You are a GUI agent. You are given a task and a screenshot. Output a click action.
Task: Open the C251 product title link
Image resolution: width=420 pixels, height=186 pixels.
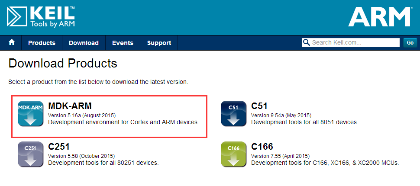tap(59, 147)
